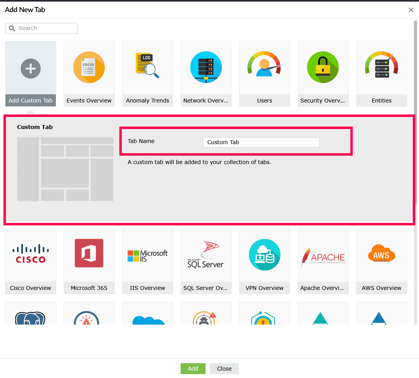Choose the Users gauge icon
This screenshot has height=378, width=419.
[264, 64]
